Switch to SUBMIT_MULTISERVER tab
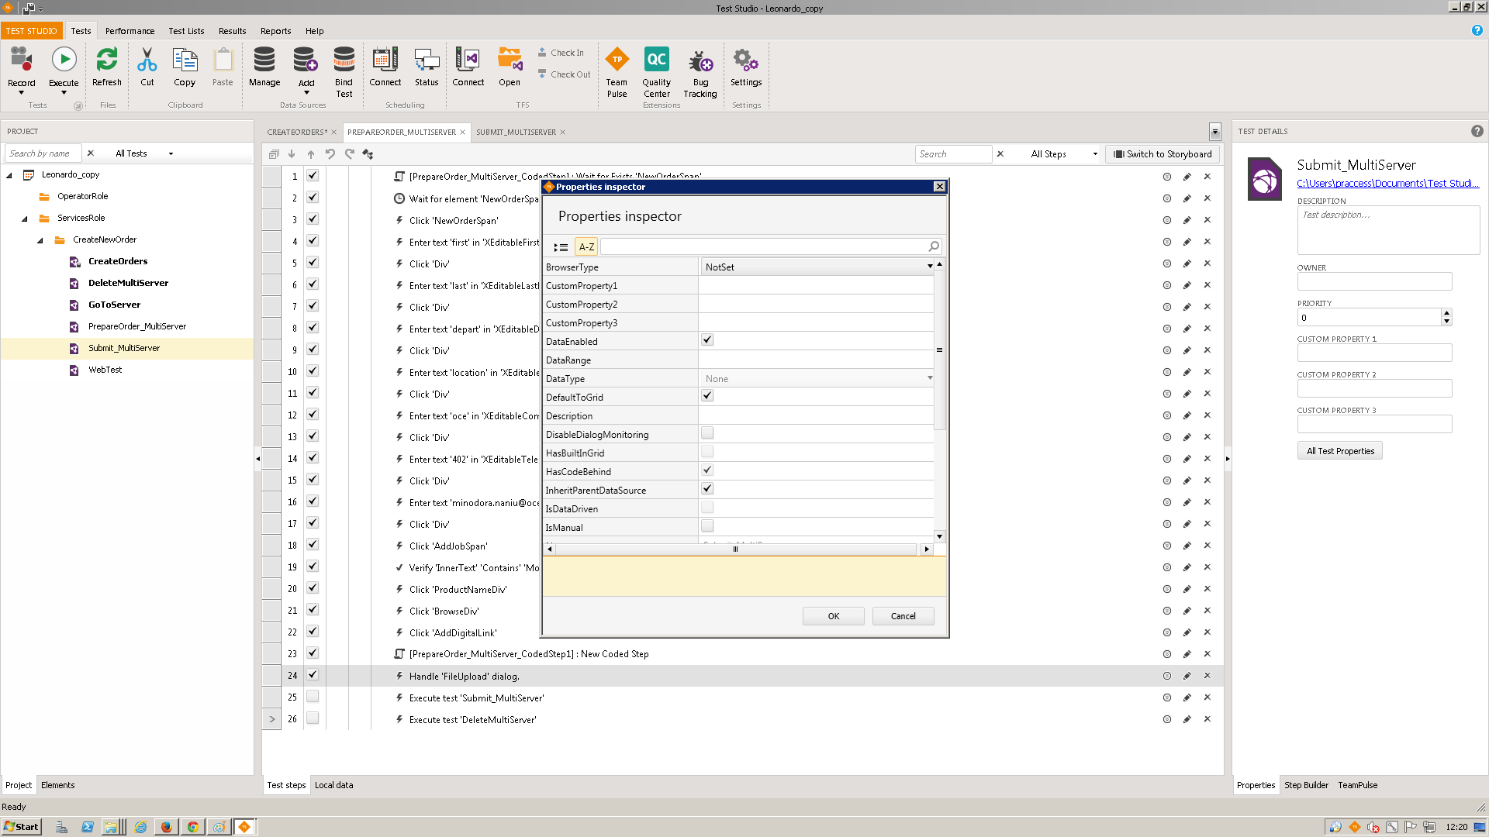This screenshot has height=837, width=1489. [516, 133]
